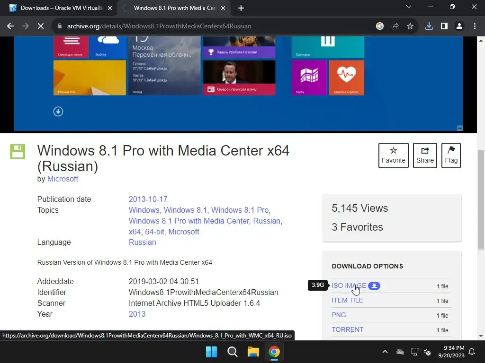Share this page using the address bar share icon
The height and width of the screenshot is (363, 485).
395,26
